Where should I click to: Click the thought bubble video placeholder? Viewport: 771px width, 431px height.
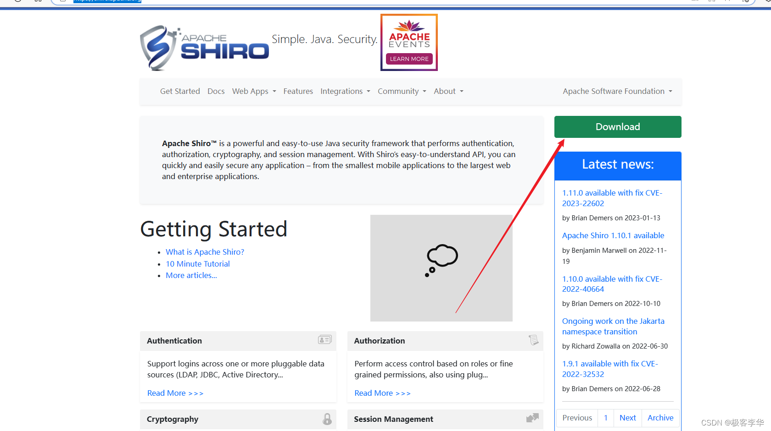click(441, 268)
